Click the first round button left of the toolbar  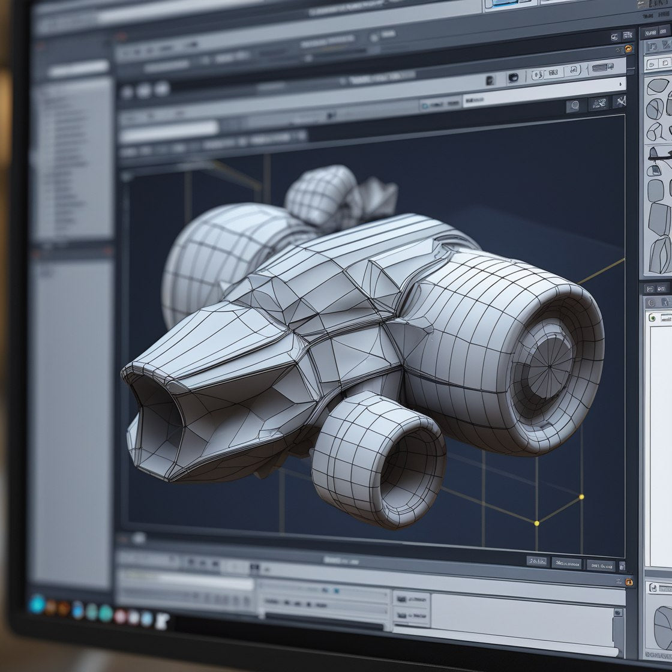pyautogui.click(x=127, y=92)
